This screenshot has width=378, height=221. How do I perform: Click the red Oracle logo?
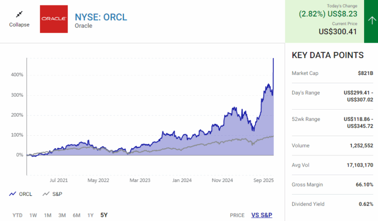click(54, 19)
